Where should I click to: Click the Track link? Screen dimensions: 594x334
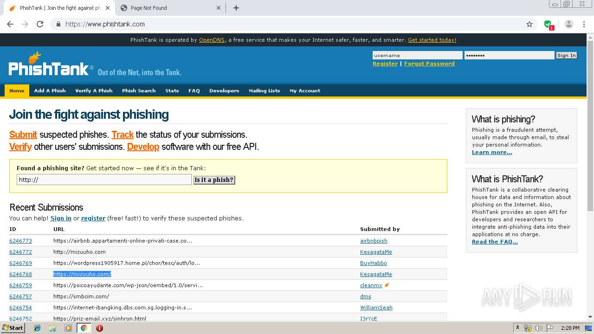(x=123, y=135)
